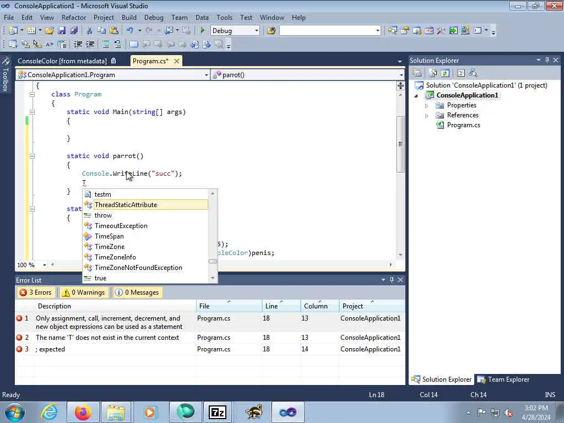Toggle the 0 Warnings filter
Screen dimensions: 564x423
pos(84,292)
